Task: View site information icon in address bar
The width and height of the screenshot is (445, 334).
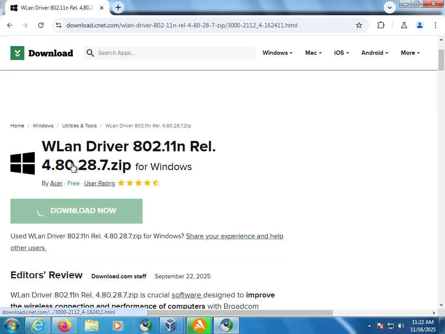Action: pos(59,25)
